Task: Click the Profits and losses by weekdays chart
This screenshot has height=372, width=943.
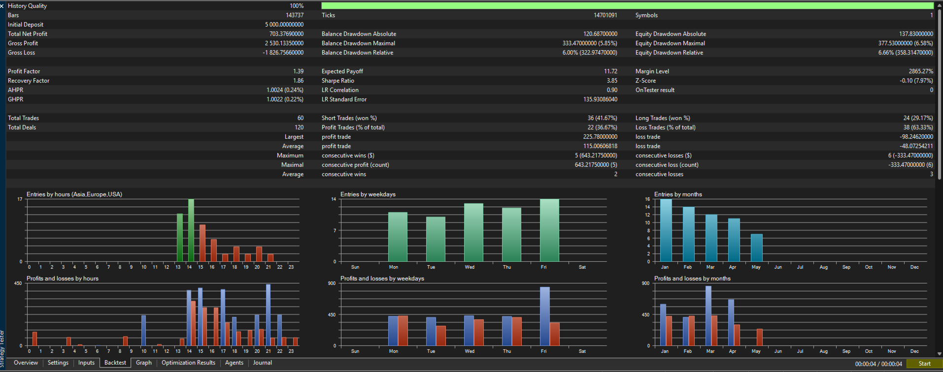Action: point(473,315)
